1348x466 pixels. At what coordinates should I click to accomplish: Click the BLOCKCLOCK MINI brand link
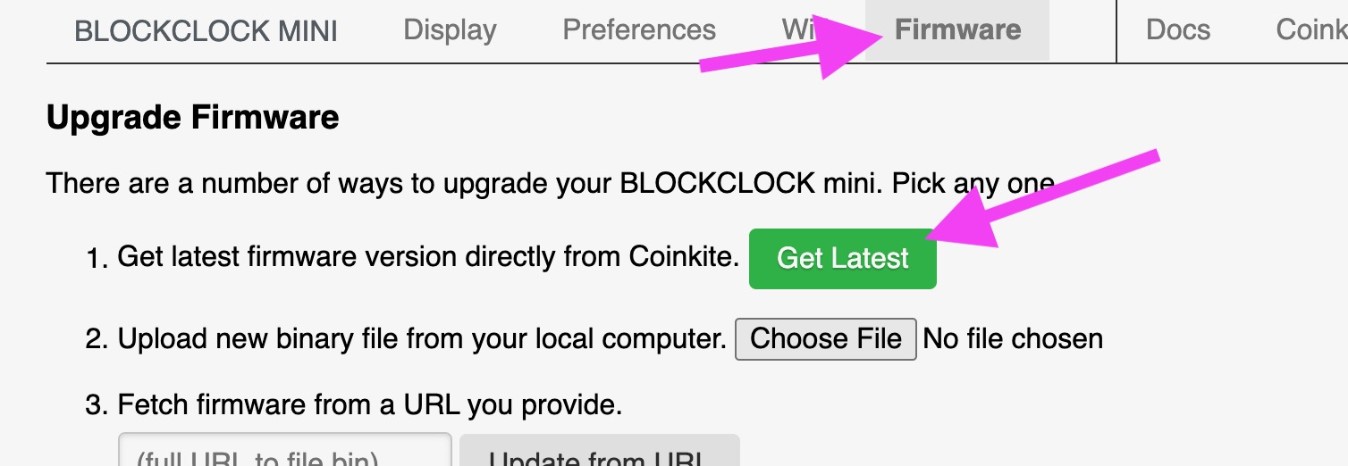206,31
